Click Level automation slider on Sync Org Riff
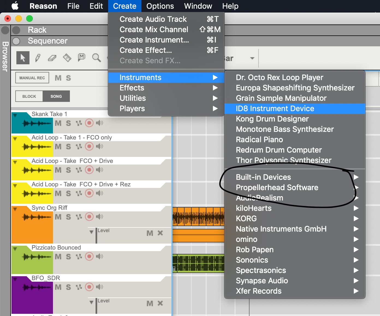 tap(96, 235)
